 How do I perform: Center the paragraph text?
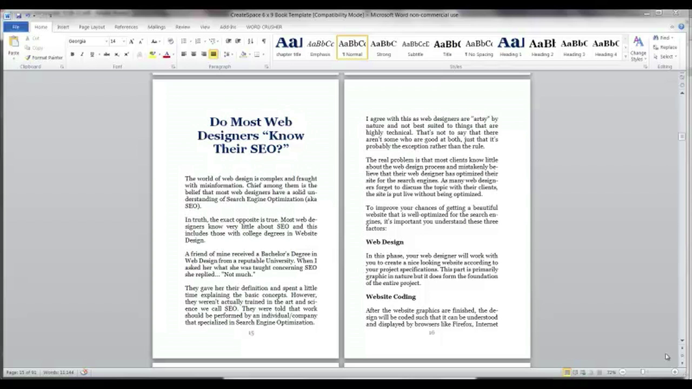pos(194,54)
